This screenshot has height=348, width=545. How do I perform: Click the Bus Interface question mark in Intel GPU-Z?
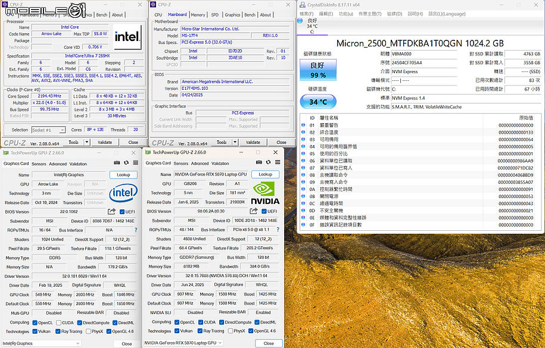[x=136, y=230]
